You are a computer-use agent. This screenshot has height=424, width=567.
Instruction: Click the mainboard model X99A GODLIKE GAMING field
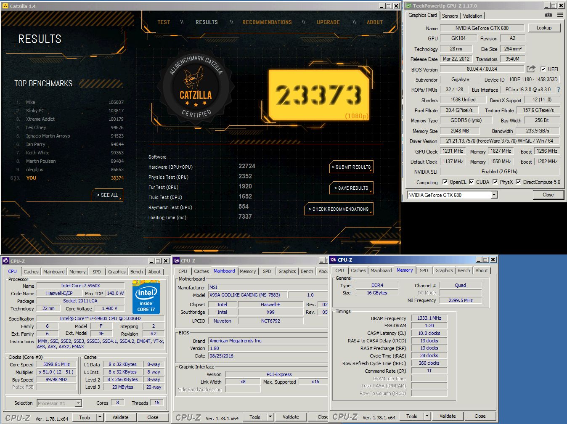(248, 295)
